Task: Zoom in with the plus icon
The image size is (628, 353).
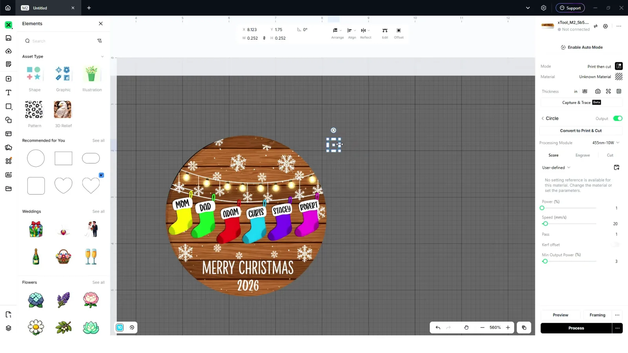Action: (x=508, y=328)
